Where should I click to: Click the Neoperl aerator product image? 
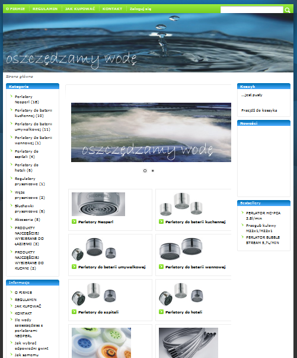click(98, 204)
